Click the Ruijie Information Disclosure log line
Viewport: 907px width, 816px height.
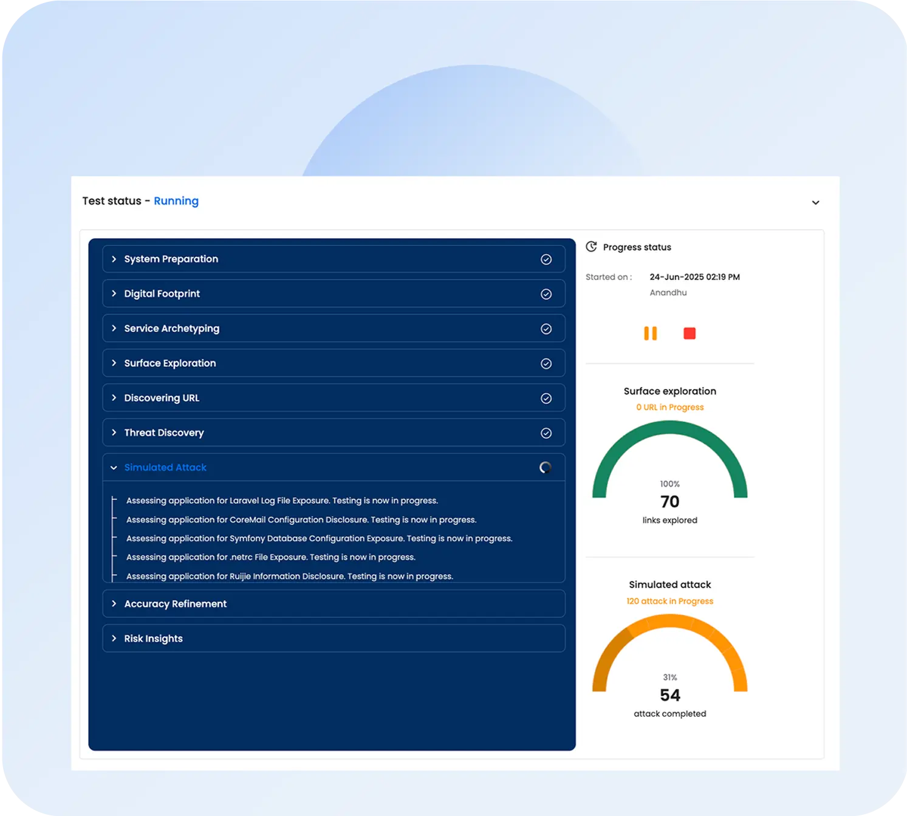tap(290, 576)
